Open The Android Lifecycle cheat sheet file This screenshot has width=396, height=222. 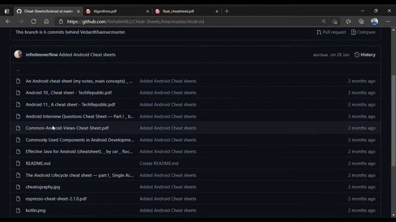point(80,175)
